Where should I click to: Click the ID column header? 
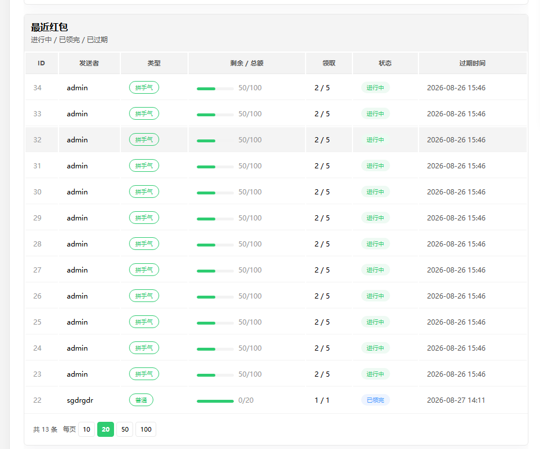click(41, 63)
